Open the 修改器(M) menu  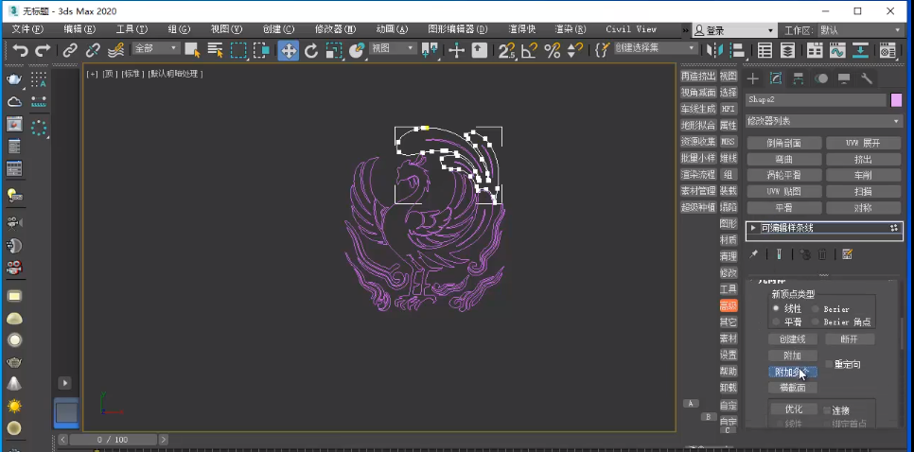(335, 29)
